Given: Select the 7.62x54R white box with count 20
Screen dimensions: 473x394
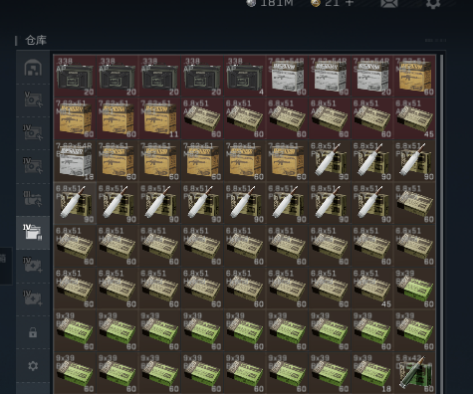Looking at the screenshot, I should (x=372, y=77).
